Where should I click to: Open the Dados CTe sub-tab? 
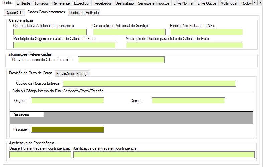(x=15, y=13)
